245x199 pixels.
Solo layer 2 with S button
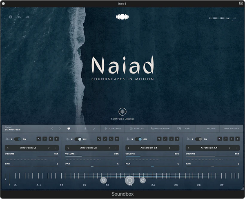117,139
